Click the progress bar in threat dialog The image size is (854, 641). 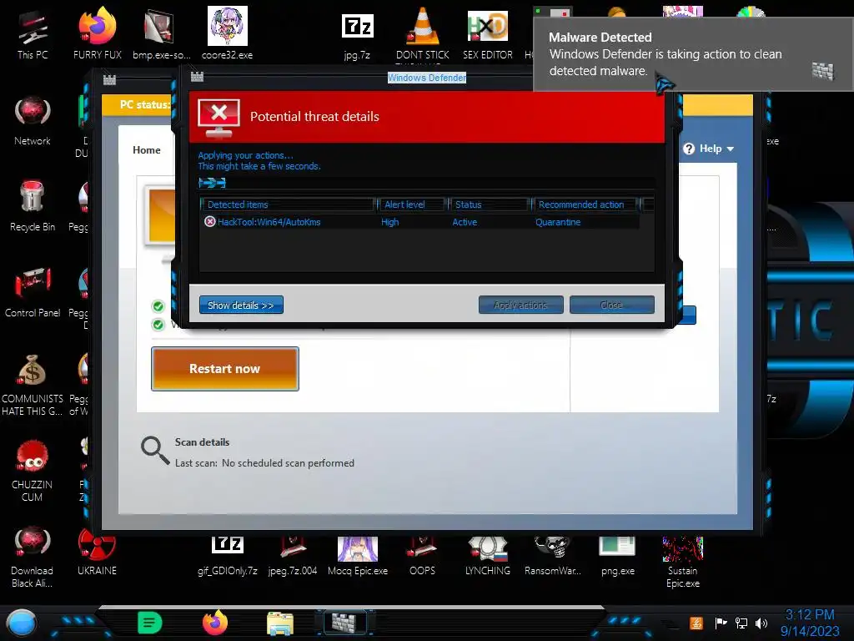point(426,183)
